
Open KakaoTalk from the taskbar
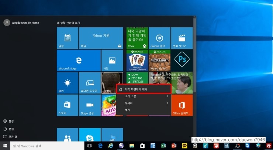[x=184, y=146]
